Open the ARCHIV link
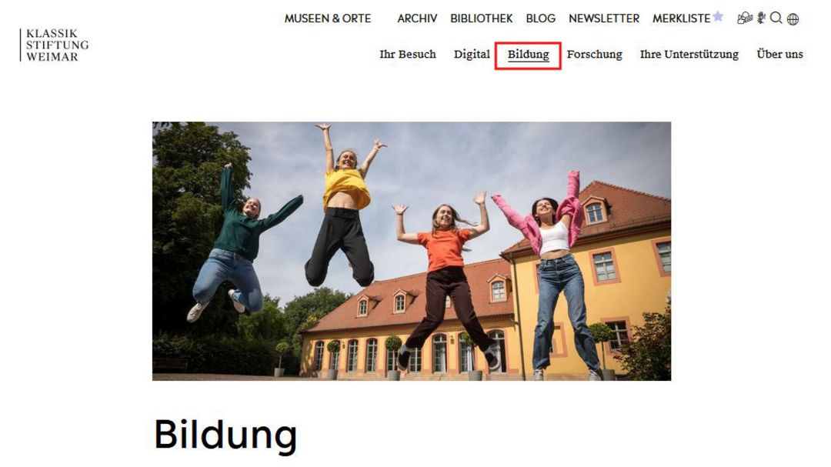Screen dimensions: 831x467 pyautogui.click(x=417, y=18)
